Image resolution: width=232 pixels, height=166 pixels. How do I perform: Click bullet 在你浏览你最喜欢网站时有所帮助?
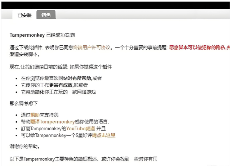tap(61, 78)
